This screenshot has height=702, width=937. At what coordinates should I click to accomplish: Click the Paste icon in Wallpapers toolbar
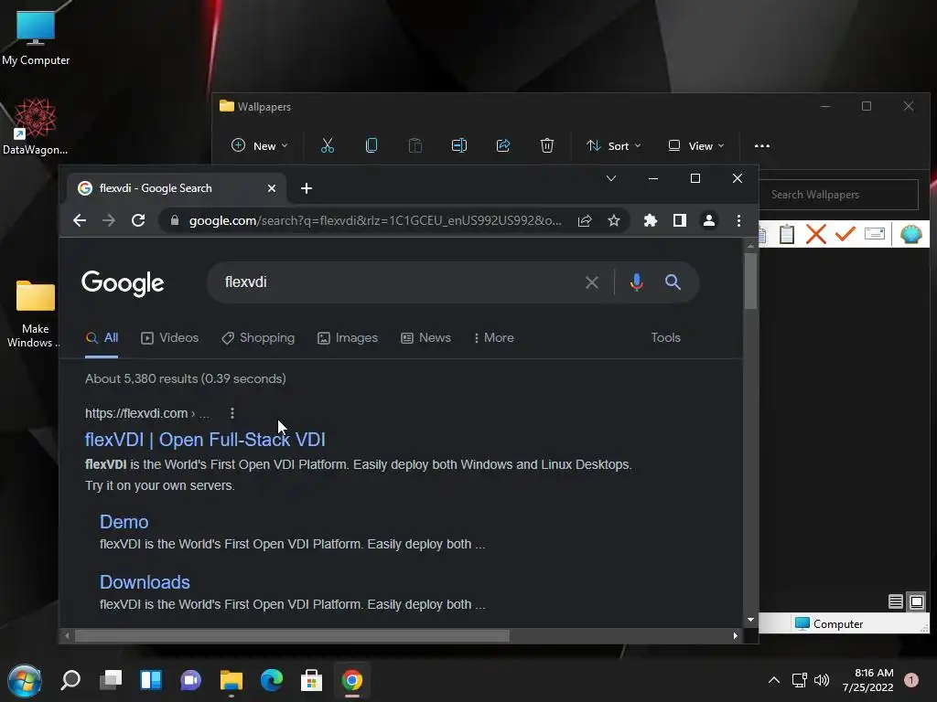pyautogui.click(x=415, y=145)
